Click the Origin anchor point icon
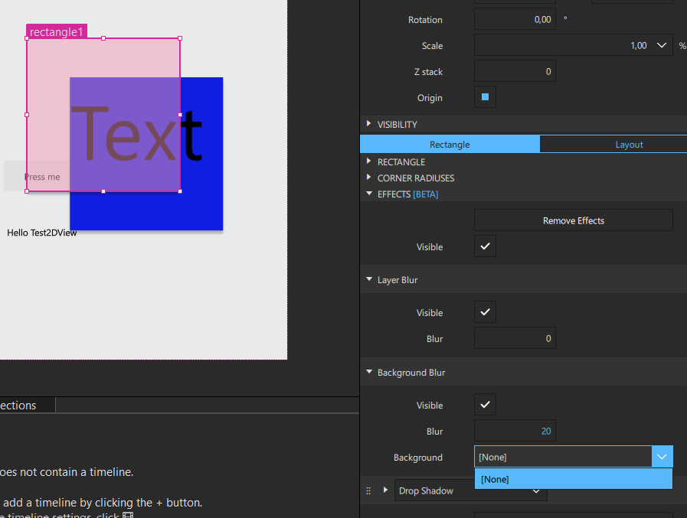The image size is (687, 518). point(485,97)
